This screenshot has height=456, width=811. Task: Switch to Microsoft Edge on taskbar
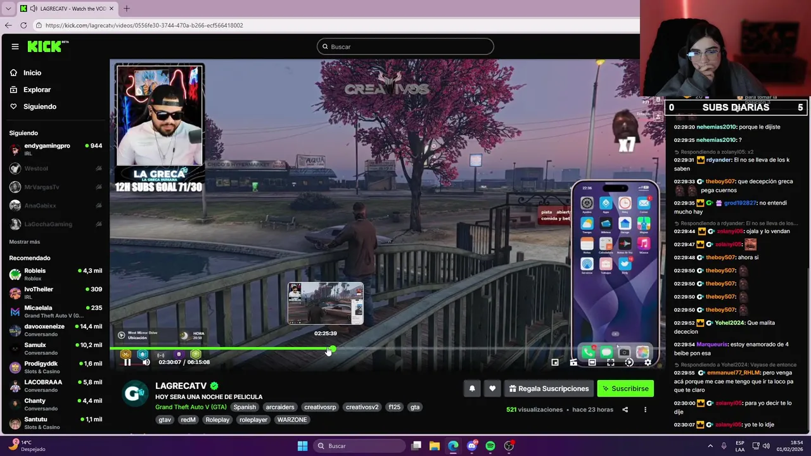click(453, 446)
